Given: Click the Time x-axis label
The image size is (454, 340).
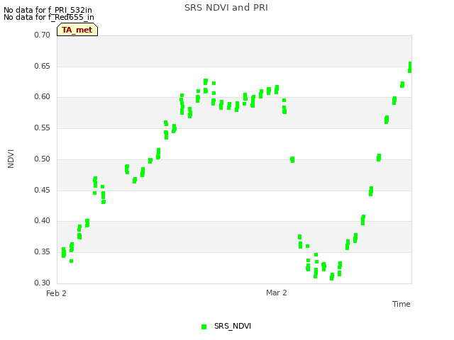Looking at the screenshot, I should [x=401, y=304].
